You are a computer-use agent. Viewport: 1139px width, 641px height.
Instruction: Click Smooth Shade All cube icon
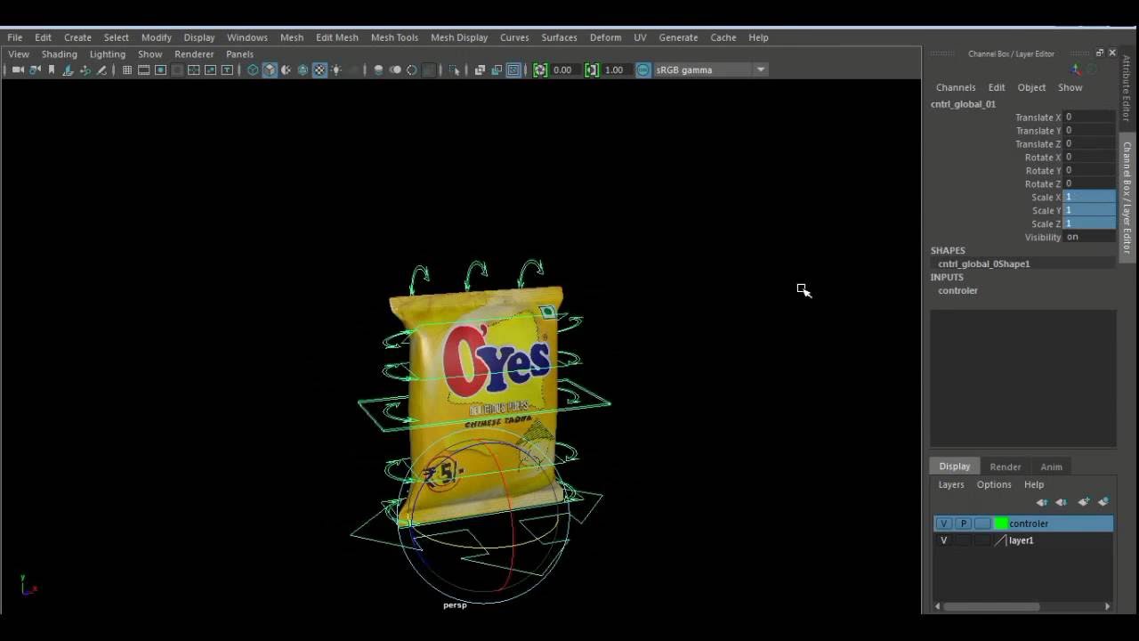[270, 69]
